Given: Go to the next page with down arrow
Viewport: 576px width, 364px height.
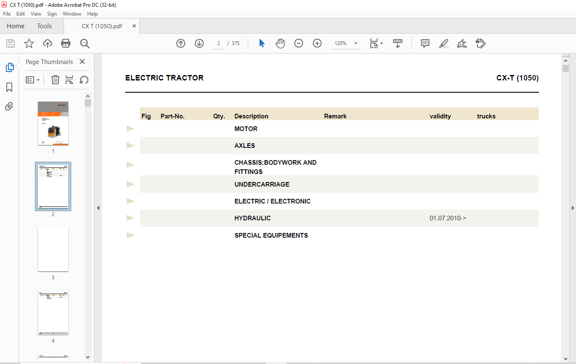Looking at the screenshot, I should [x=199, y=43].
